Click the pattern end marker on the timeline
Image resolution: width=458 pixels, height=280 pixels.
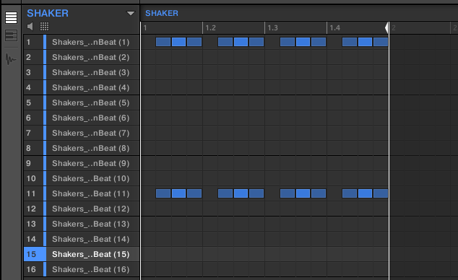(386, 27)
